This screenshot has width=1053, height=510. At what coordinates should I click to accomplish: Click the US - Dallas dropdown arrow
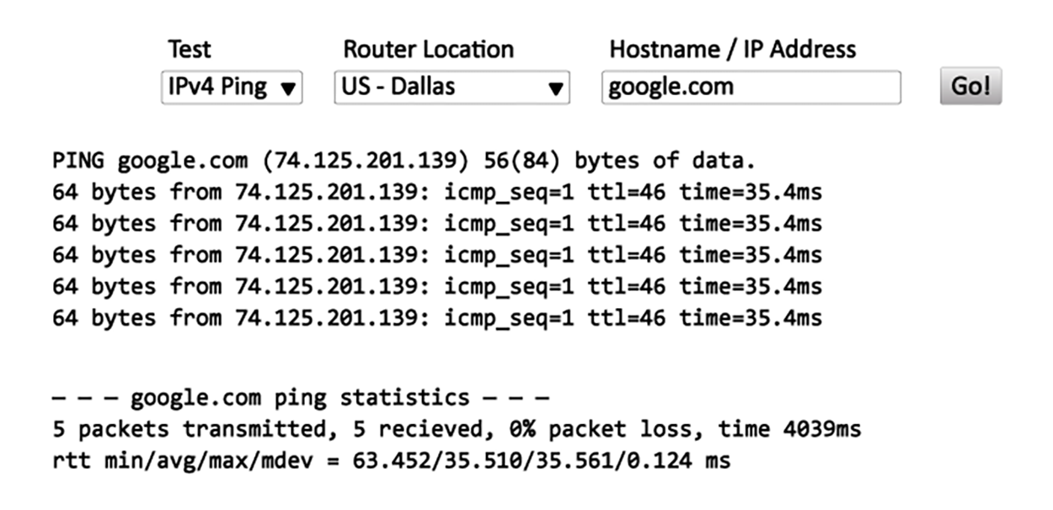tap(553, 87)
